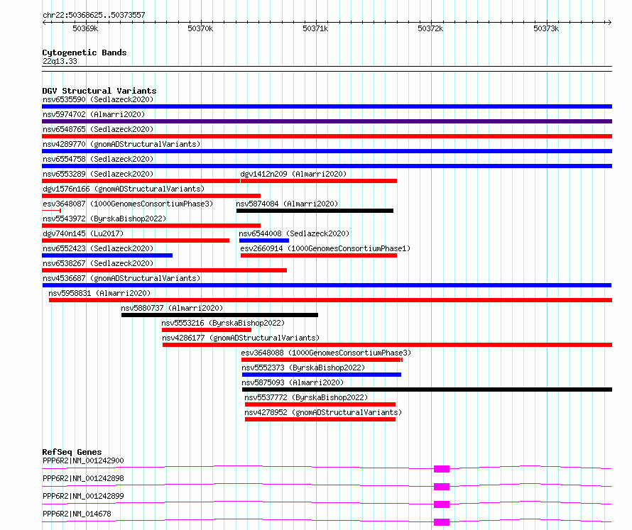Screen dimensions: 632x530
Task: Click the 50372k ruler position label
Action: point(430,28)
